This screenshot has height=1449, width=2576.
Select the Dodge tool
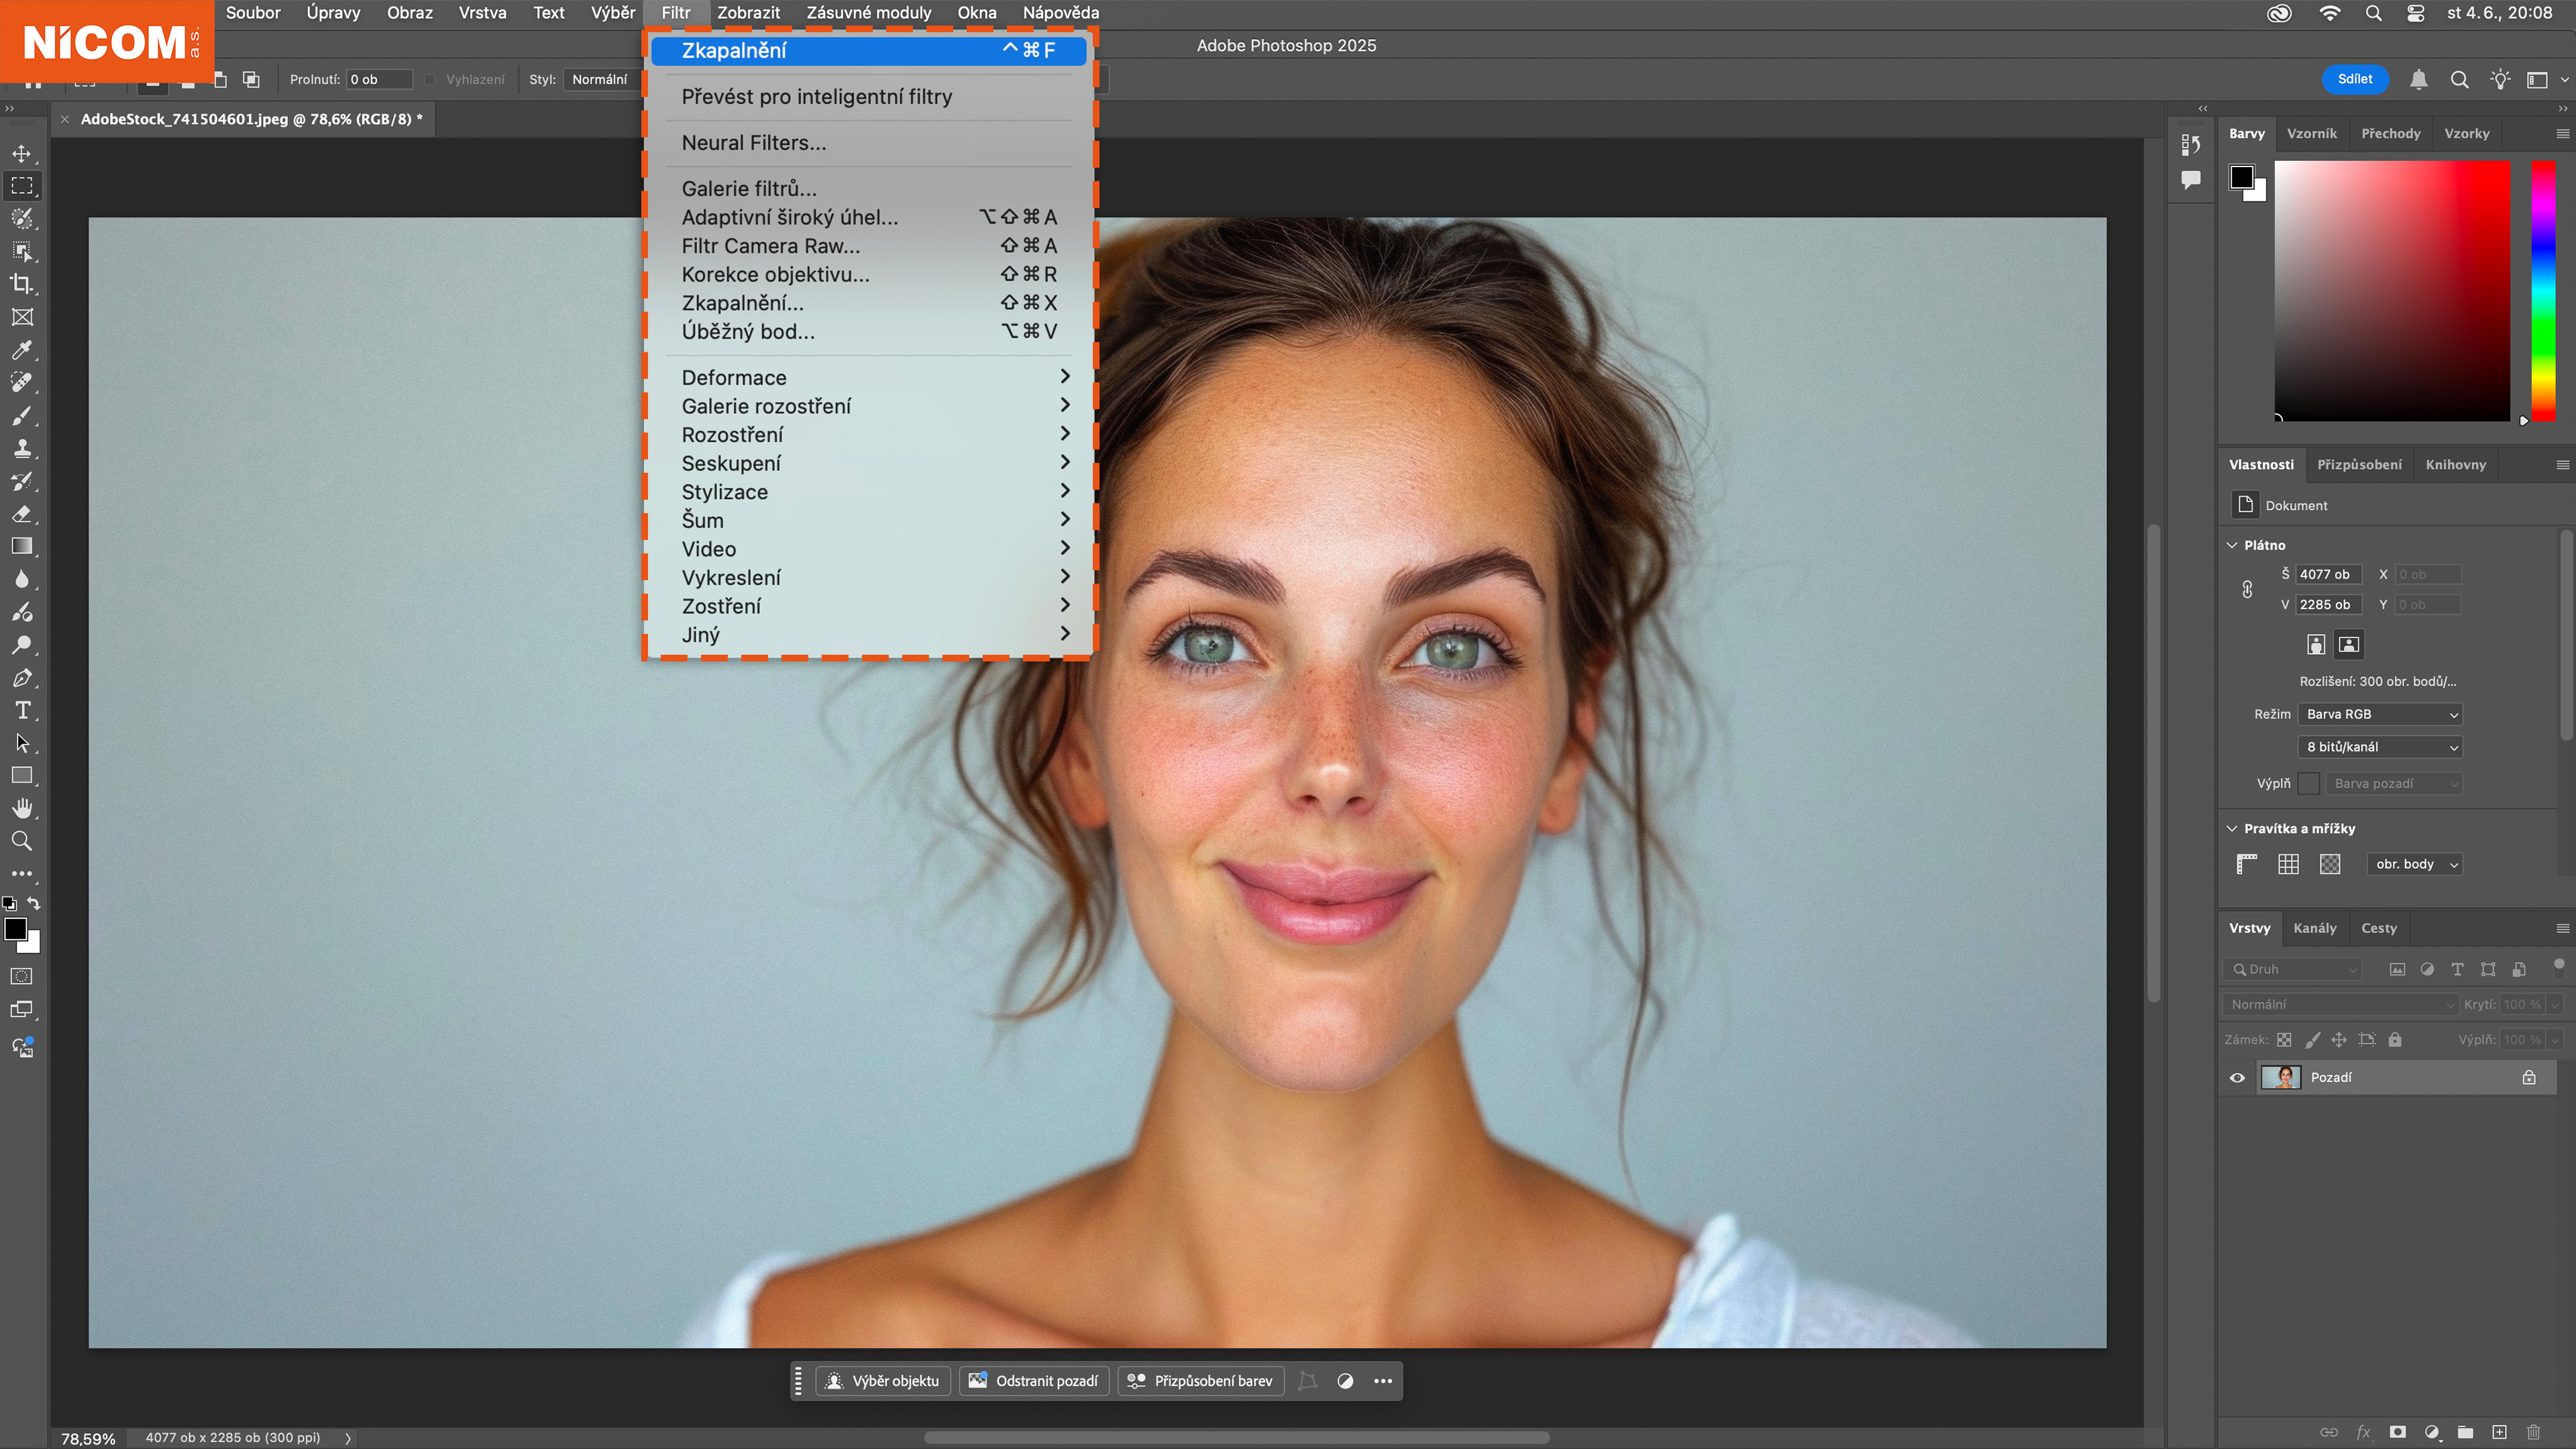point(22,645)
